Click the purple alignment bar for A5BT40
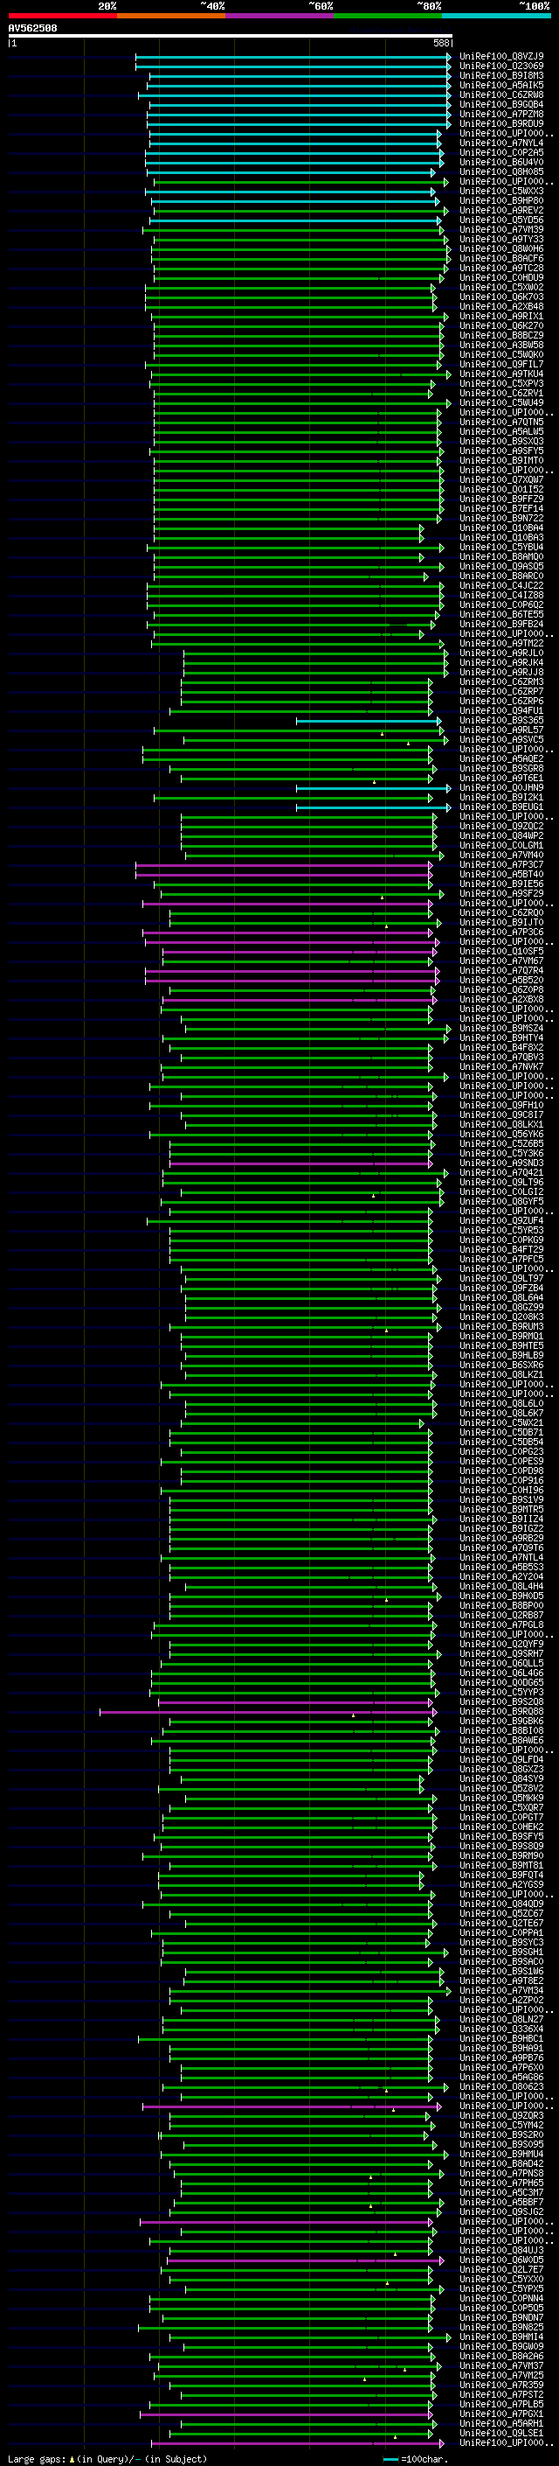559x2466 pixels. click(284, 874)
